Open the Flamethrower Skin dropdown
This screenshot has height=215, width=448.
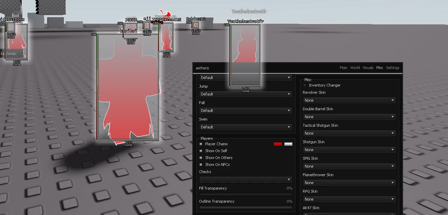coord(349,183)
